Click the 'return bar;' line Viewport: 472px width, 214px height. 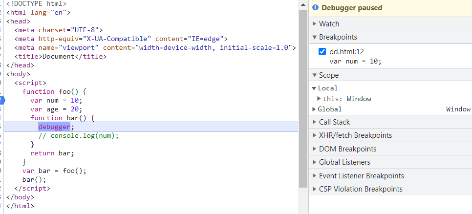point(52,153)
